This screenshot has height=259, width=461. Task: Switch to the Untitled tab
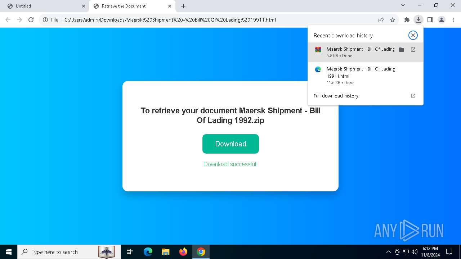pos(45,6)
